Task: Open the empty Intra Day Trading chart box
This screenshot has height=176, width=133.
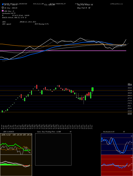Action: coord(53,149)
